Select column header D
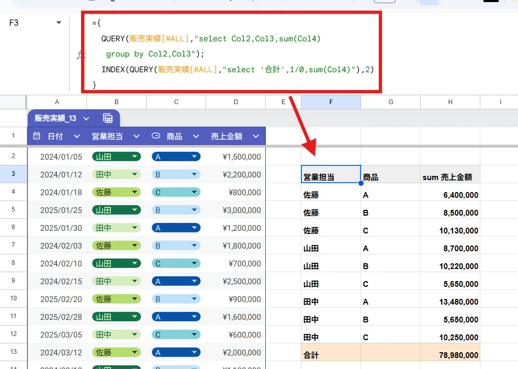 pyautogui.click(x=236, y=102)
